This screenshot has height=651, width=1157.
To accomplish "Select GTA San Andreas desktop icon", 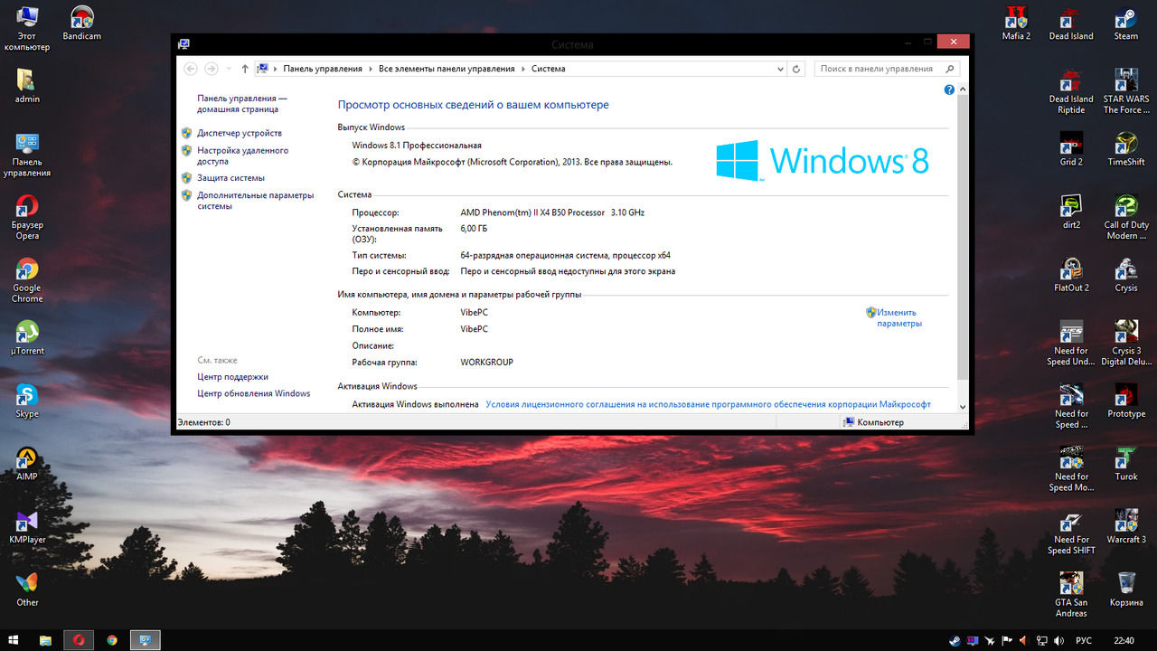I will [x=1071, y=594].
